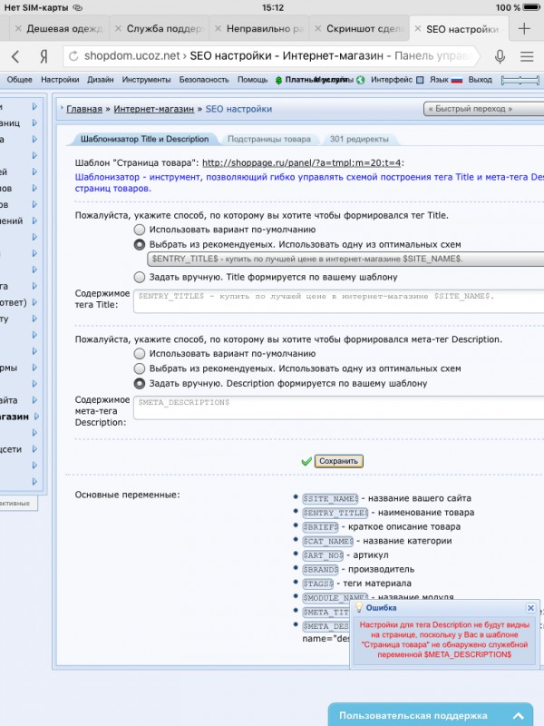The height and width of the screenshot is (726, 544).
Task: Click the 'Содержимое тега Title' text field
Action: point(338,301)
